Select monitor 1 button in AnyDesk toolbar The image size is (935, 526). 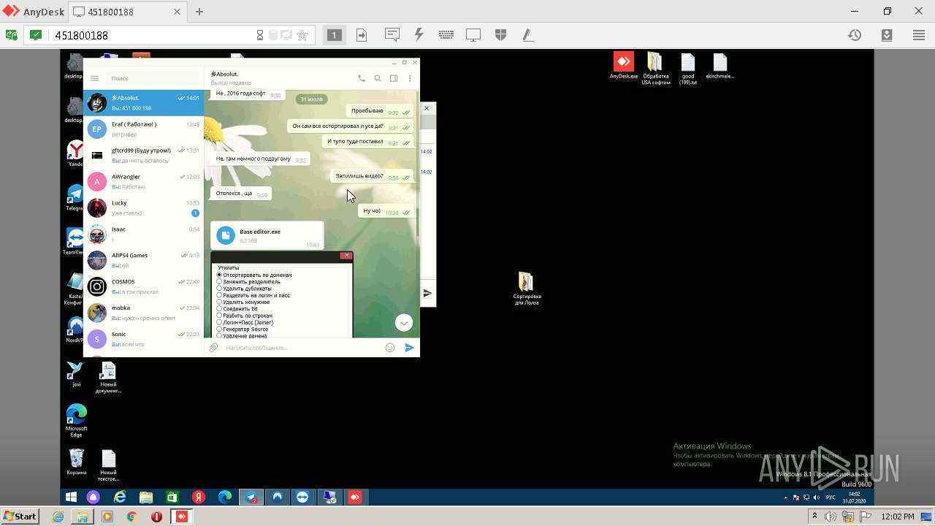[x=334, y=35]
